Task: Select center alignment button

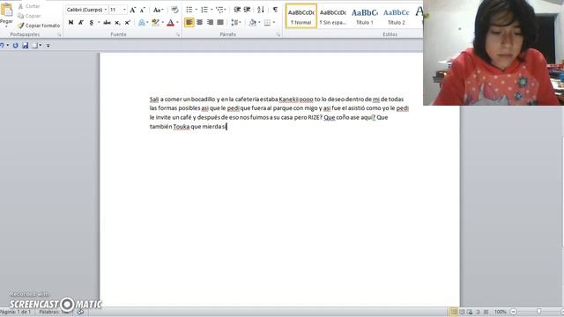Action: (200, 22)
